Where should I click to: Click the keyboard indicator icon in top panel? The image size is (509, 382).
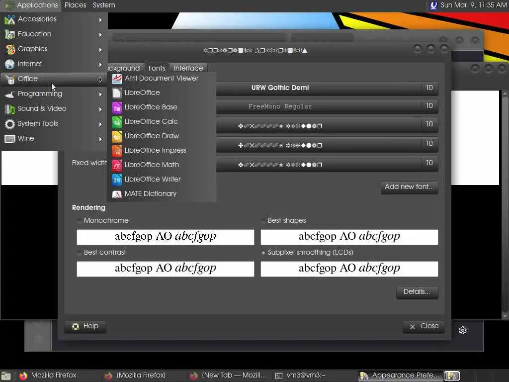(x=433, y=5)
